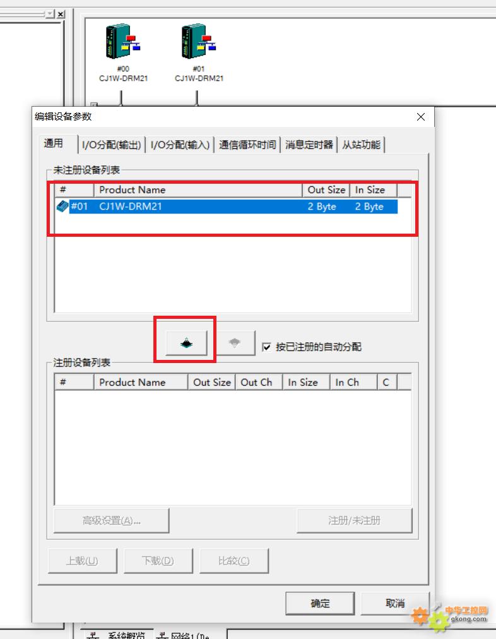Image resolution: width=496 pixels, height=639 pixels.
Task: Click Out Size header in registered list
Action: [x=211, y=382]
